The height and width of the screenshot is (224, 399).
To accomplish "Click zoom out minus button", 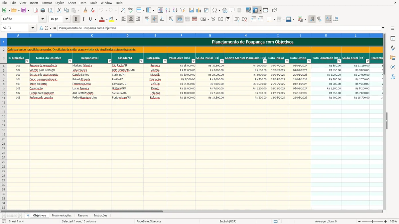I will (359, 221).
